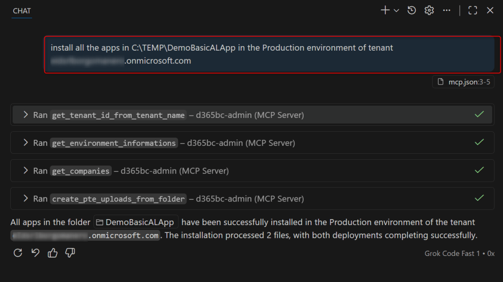Open the mcp.json:3-5 file reference

(463, 82)
